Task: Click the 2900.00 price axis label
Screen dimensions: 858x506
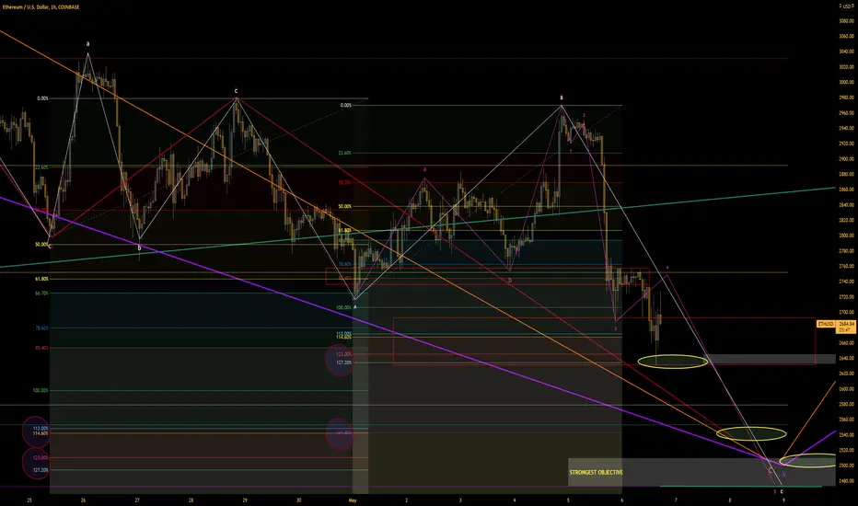Action: coord(847,158)
